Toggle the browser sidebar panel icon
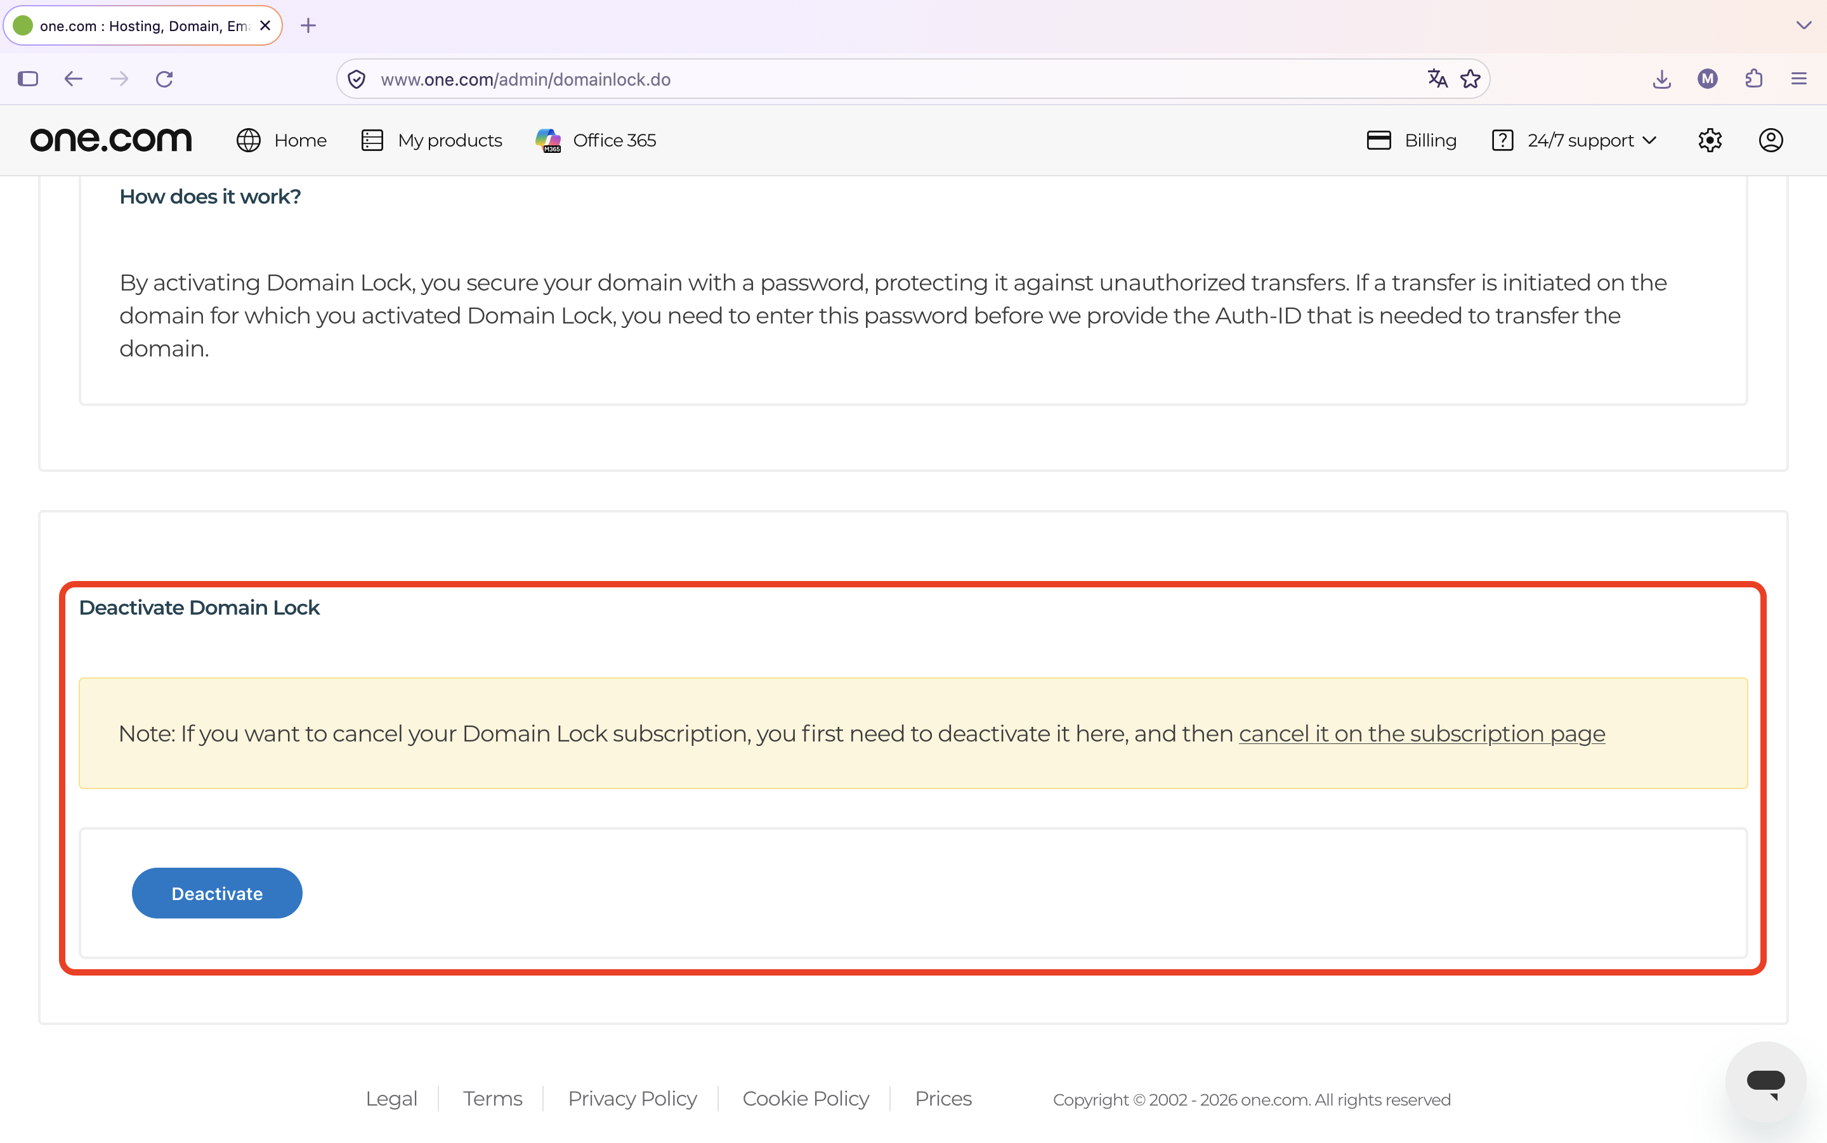 click(28, 79)
